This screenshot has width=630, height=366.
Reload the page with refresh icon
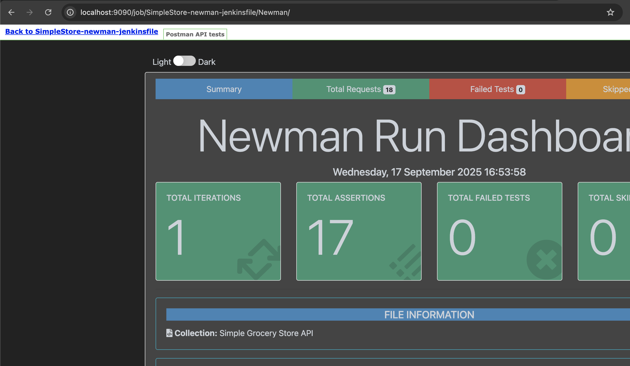(48, 12)
